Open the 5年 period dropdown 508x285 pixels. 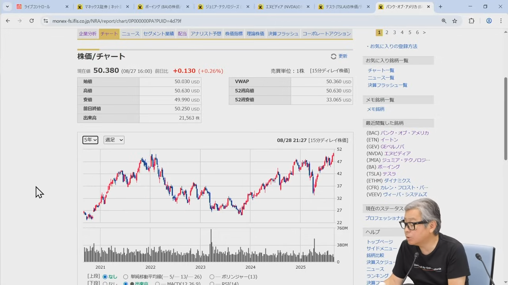(x=90, y=140)
